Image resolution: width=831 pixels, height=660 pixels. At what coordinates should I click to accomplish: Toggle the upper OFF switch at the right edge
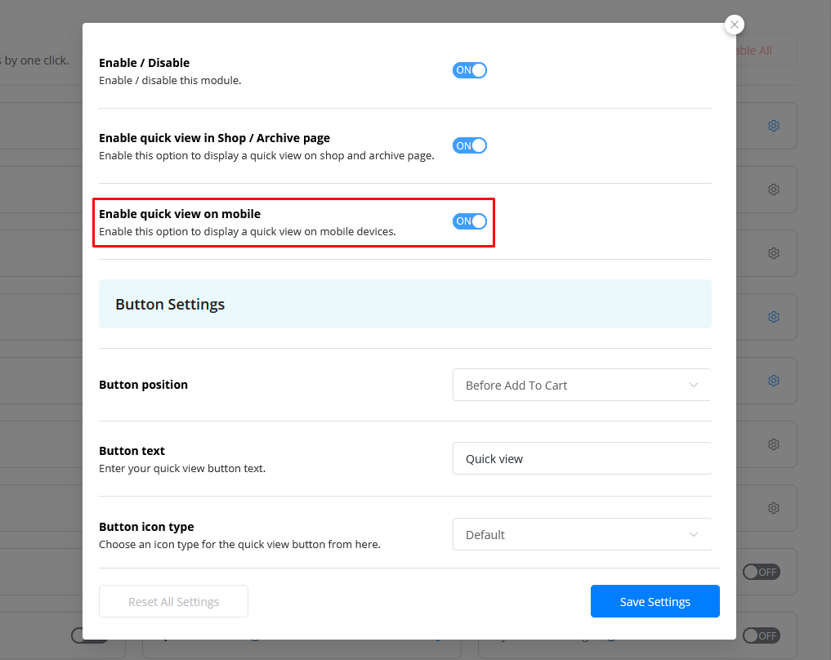761,572
